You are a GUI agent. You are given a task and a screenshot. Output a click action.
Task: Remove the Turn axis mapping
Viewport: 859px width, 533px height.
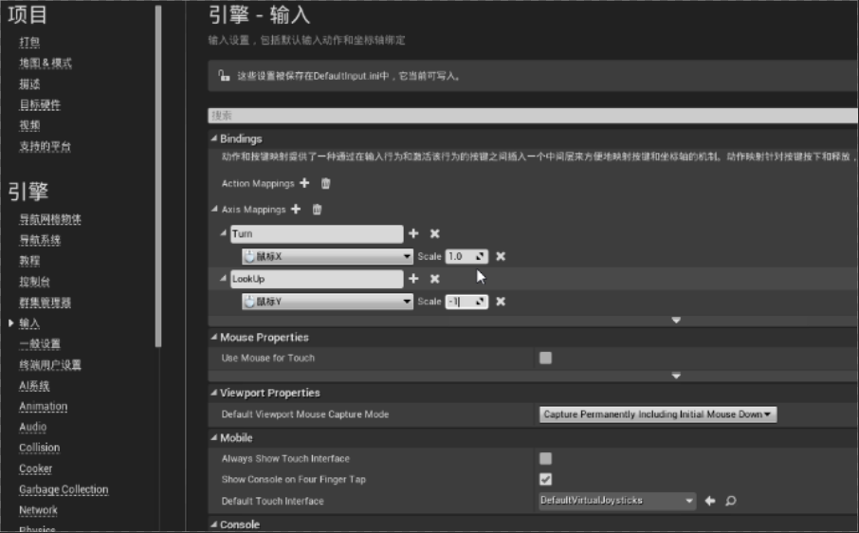pyautogui.click(x=435, y=234)
